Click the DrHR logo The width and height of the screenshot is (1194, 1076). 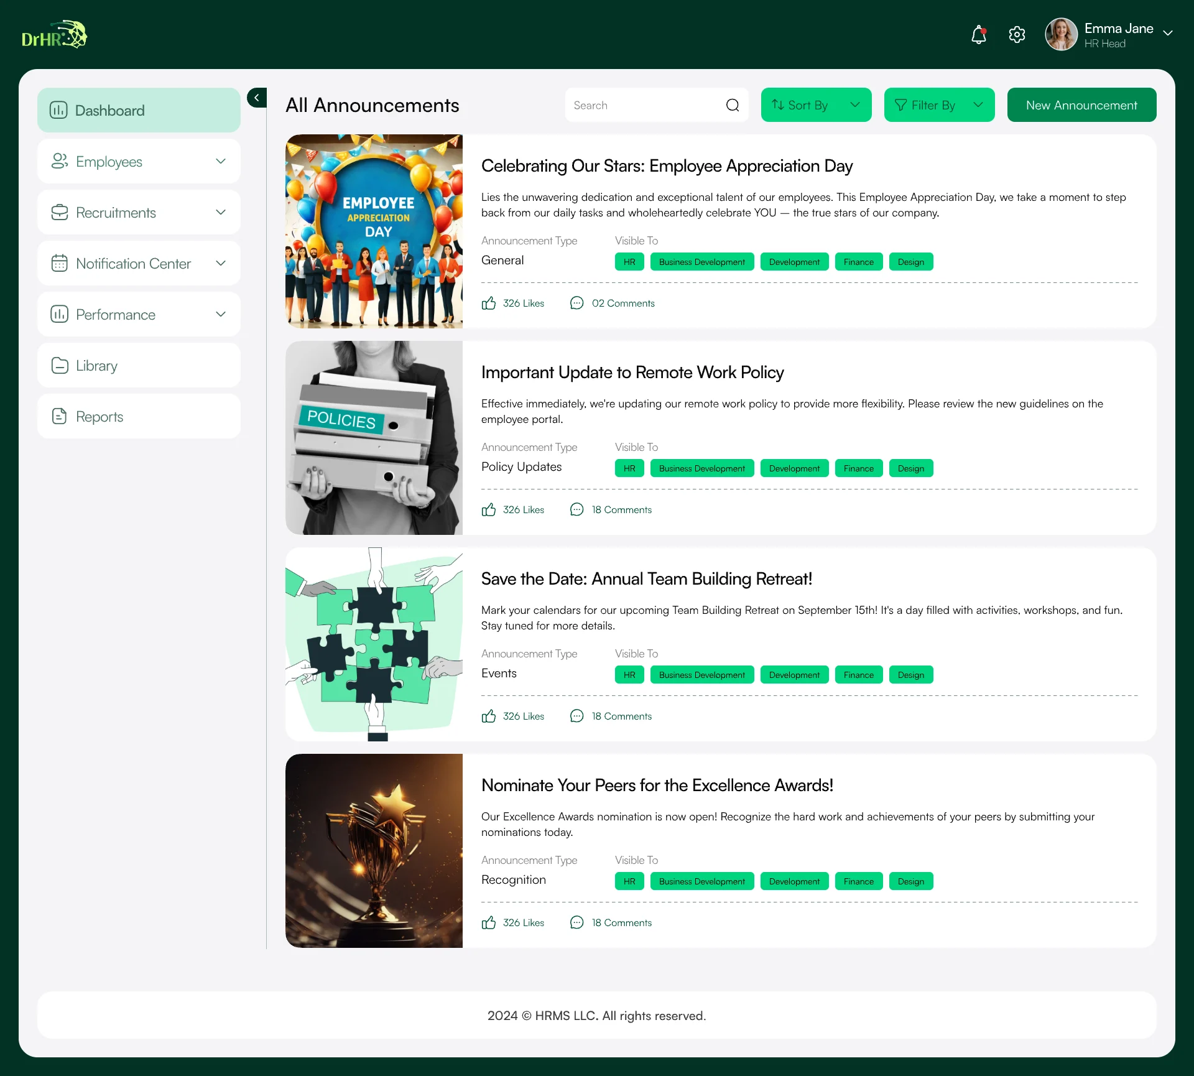[54, 35]
